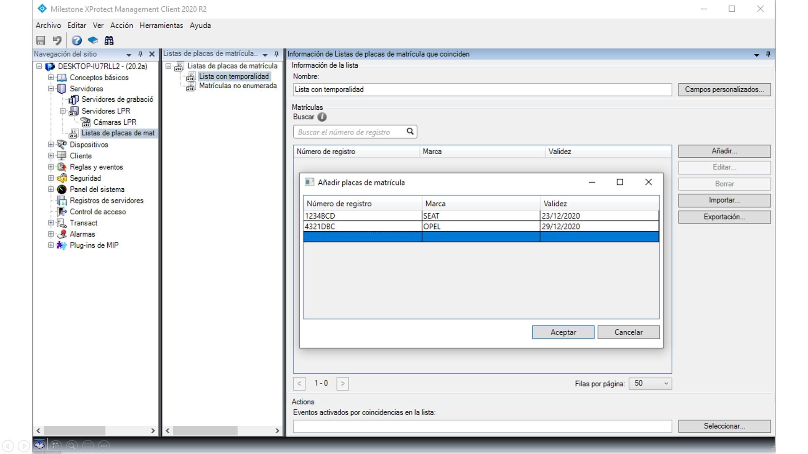The width and height of the screenshot is (808, 454).
Task: Open Filas por página dropdown
Action: coord(650,383)
